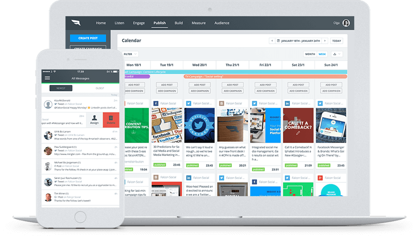The width and height of the screenshot is (413, 240).
Task: Click Add Post under Tue 19/1
Action: tap(167, 85)
